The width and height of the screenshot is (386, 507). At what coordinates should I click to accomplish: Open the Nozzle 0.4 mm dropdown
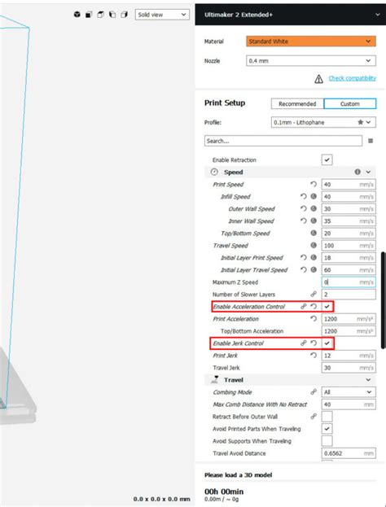pyautogui.click(x=311, y=60)
